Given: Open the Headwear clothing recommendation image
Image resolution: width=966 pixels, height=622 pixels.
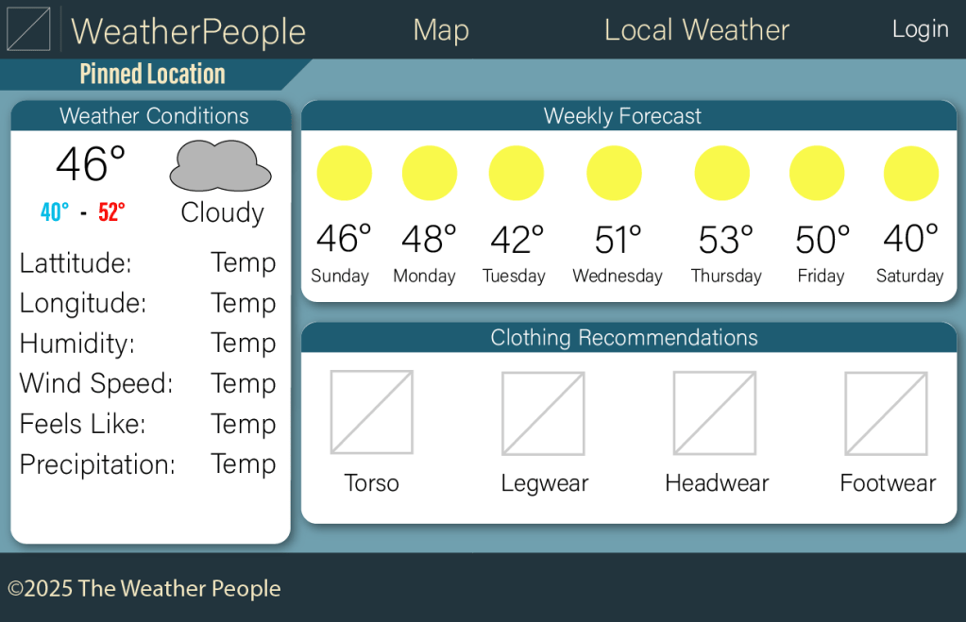Looking at the screenshot, I should tap(715, 413).
